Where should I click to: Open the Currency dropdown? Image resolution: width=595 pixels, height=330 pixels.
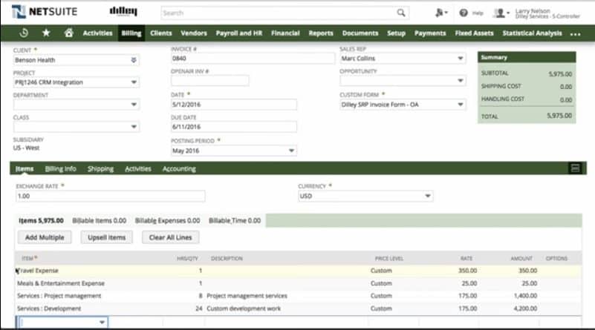click(x=428, y=196)
